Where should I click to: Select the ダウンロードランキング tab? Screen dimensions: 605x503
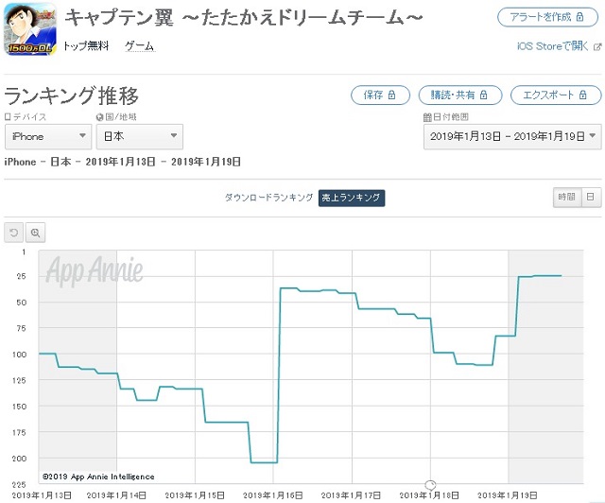[268, 198]
